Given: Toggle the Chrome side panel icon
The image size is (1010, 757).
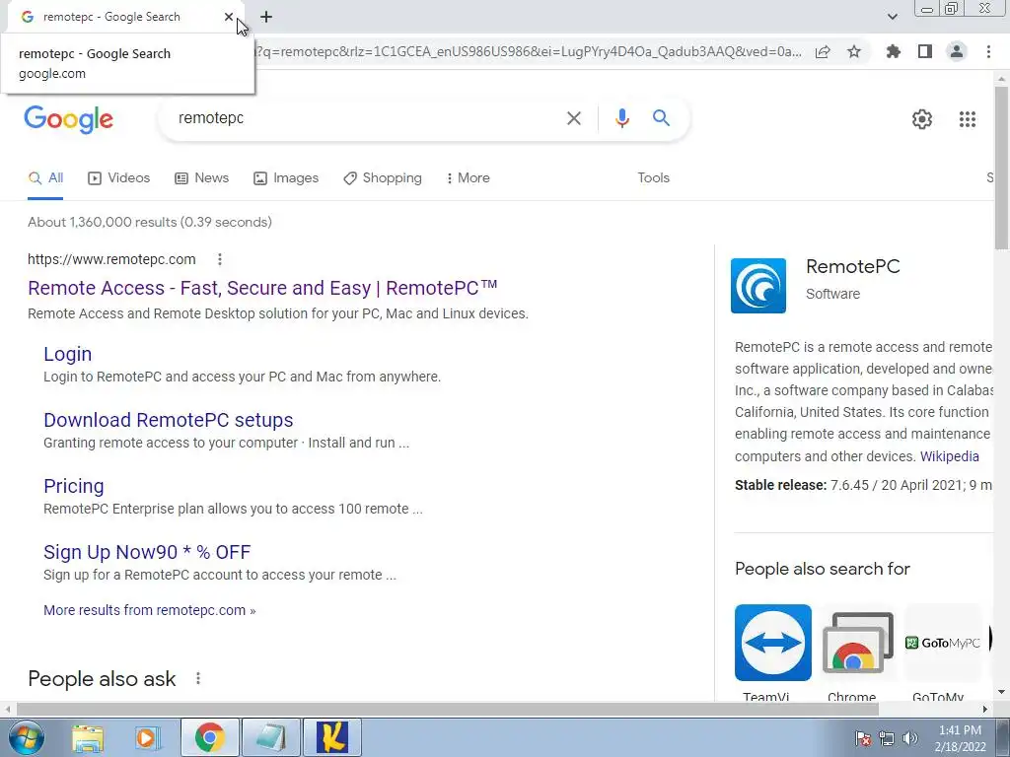Looking at the screenshot, I should [925, 51].
